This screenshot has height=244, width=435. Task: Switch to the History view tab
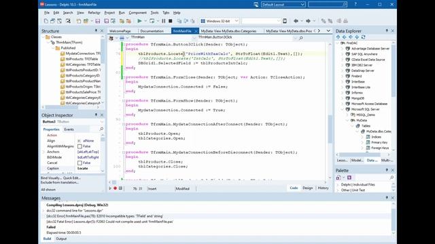click(x=323, y=188)
